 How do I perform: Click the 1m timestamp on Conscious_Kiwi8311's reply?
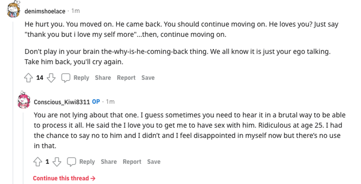(110, 102)
